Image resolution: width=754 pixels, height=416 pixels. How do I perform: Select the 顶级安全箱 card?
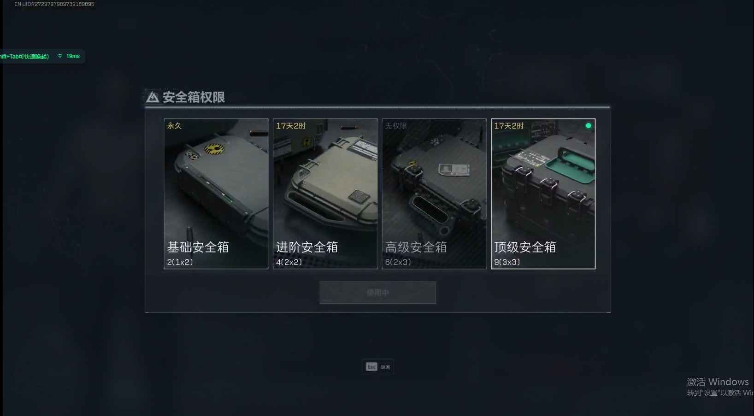click(543, 194)
